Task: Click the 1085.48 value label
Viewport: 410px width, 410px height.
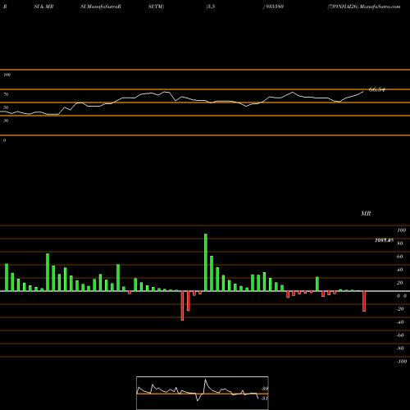Action: pos(384,240)
